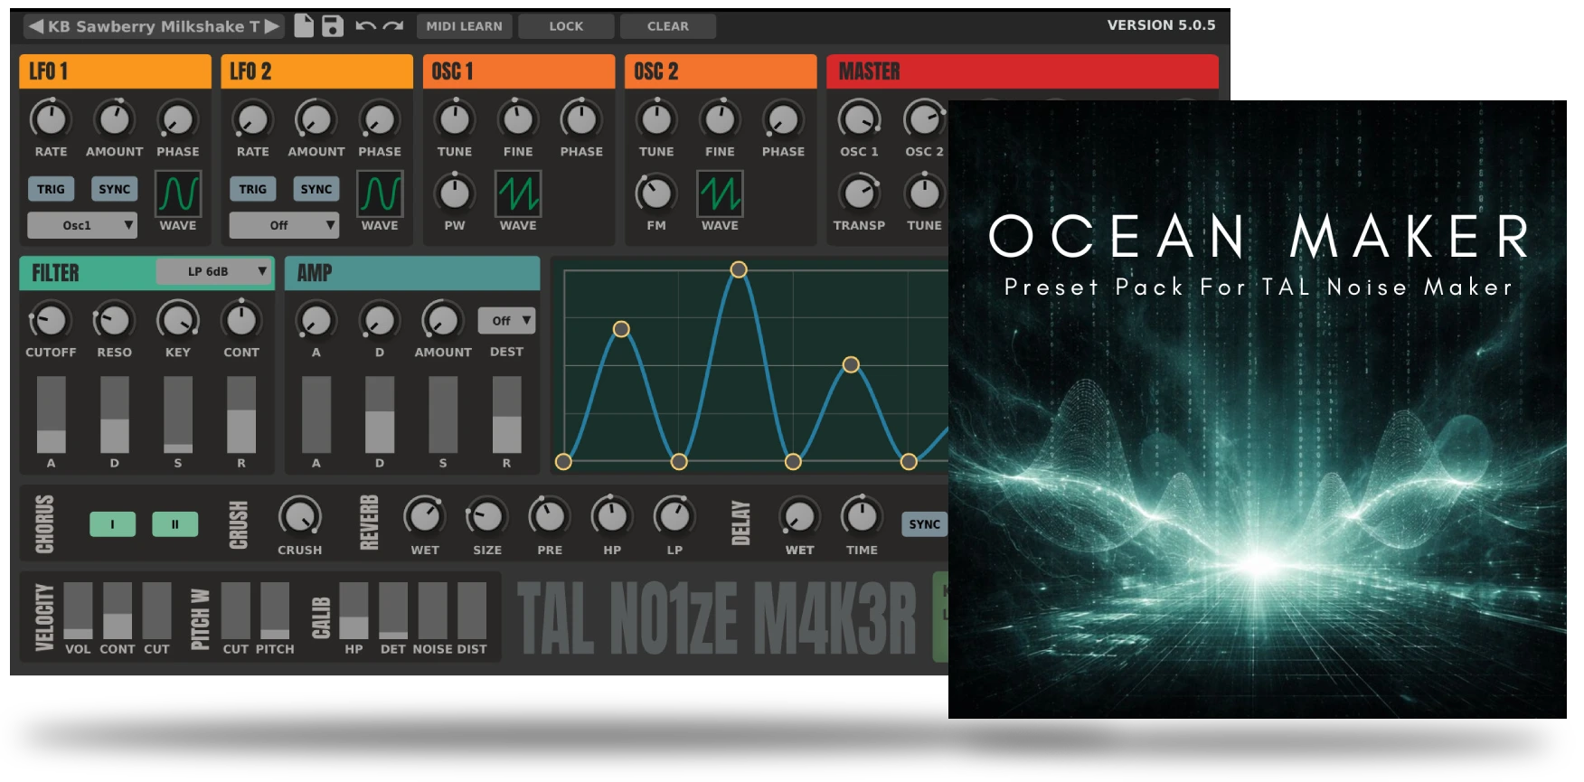
Task: Click the Calib HP slider
Action: click(354, 610)
